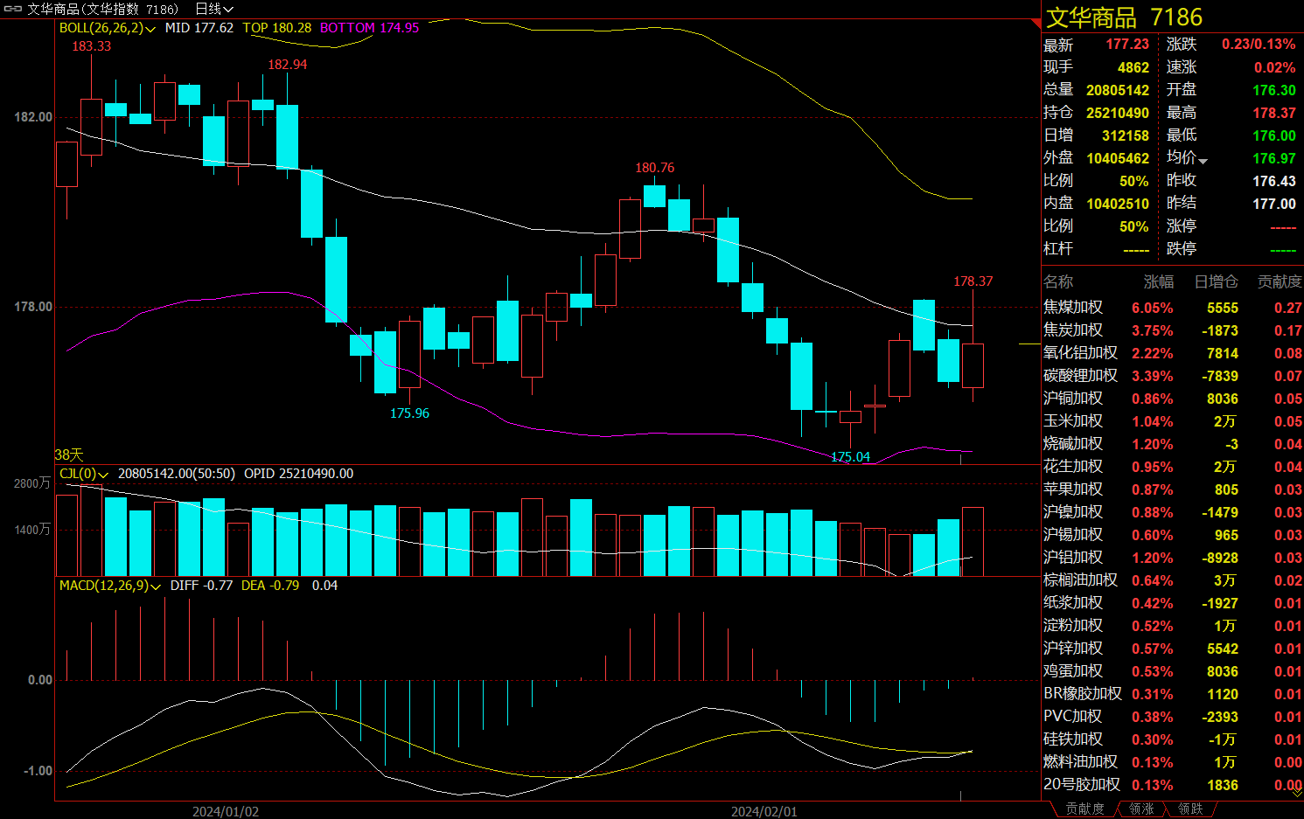Sort by the 日增仓 column header
Image resolution: width=1304 pixels, height=819 pixels.
[x=1217, y=281]
